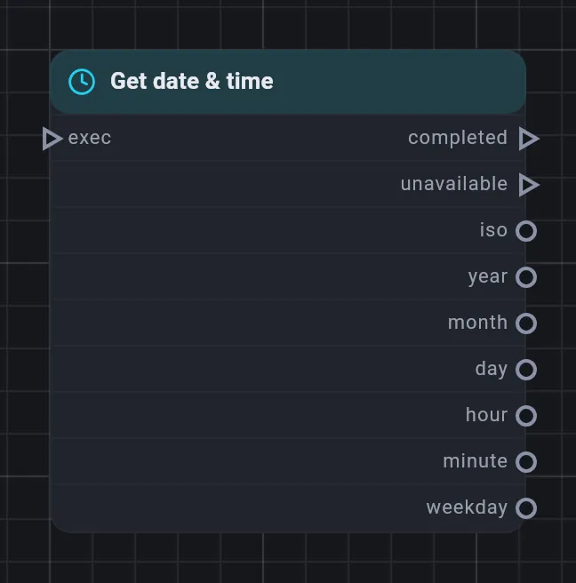The width and height of the screenshot is (576, 583).
Task: Click the "exec" label
Action: tap(90, 139)
